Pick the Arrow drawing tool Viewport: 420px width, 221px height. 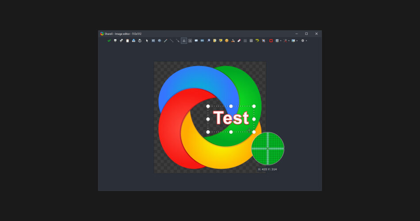pyautogui.click(x=178, y=41)
